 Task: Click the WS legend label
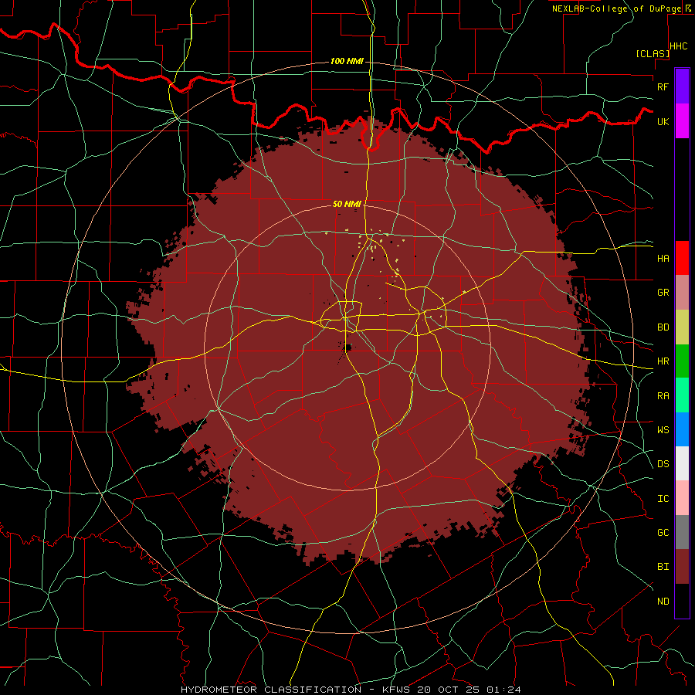tap(663, 429)
